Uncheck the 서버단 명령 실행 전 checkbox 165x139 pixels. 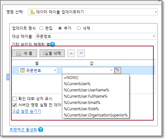point(14,105)
